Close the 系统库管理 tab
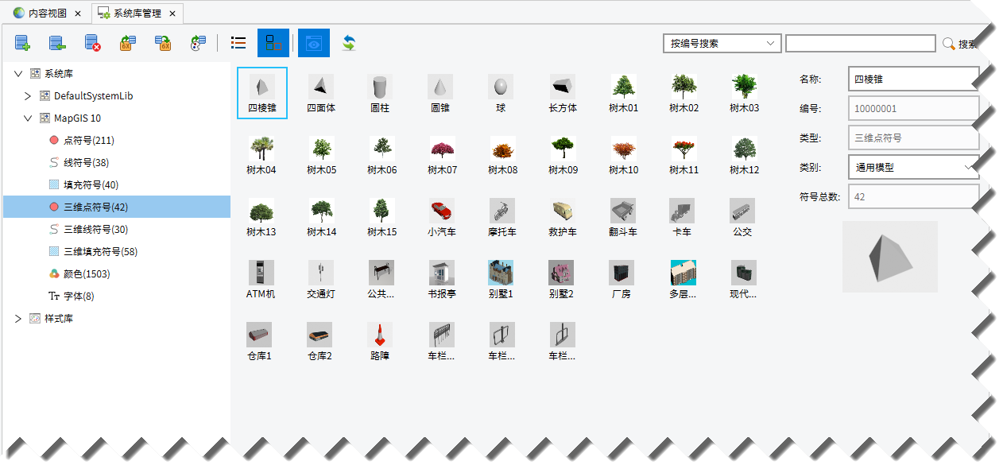 (x=172, y=14)
